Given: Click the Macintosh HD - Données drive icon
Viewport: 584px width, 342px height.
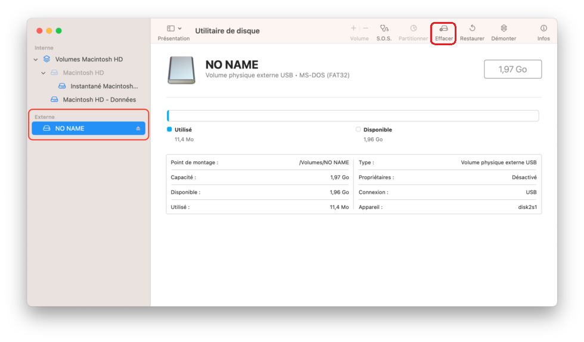Looking at the screenshot, I should [54, 99].
